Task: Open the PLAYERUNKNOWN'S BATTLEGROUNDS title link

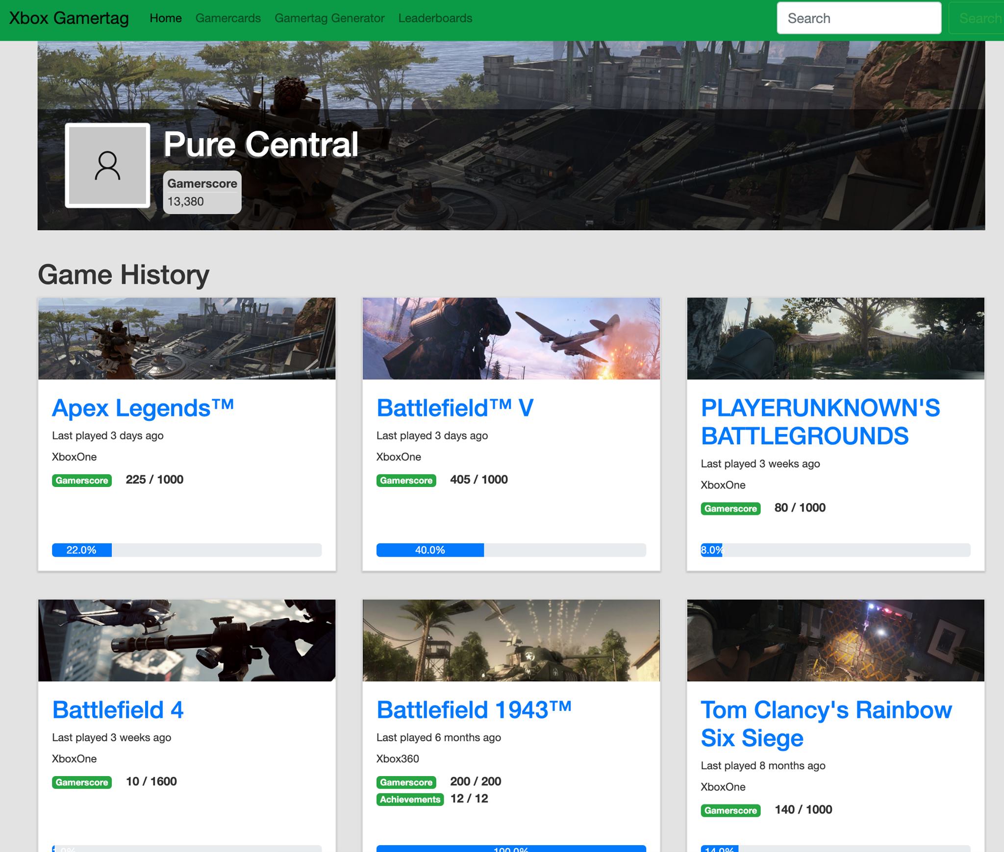Action: point(821,422)
